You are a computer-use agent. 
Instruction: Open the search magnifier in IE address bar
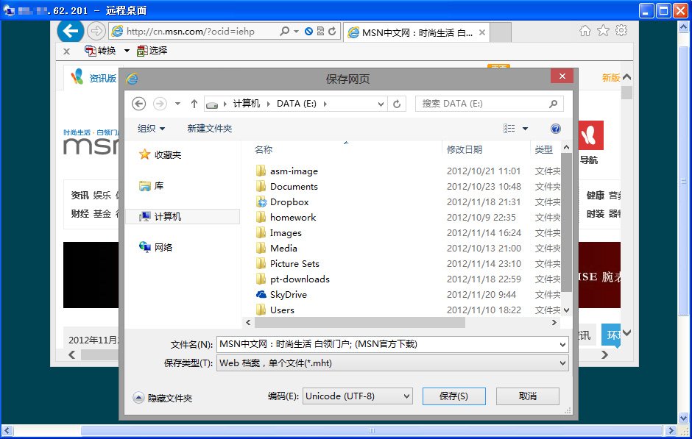(285, 32)
